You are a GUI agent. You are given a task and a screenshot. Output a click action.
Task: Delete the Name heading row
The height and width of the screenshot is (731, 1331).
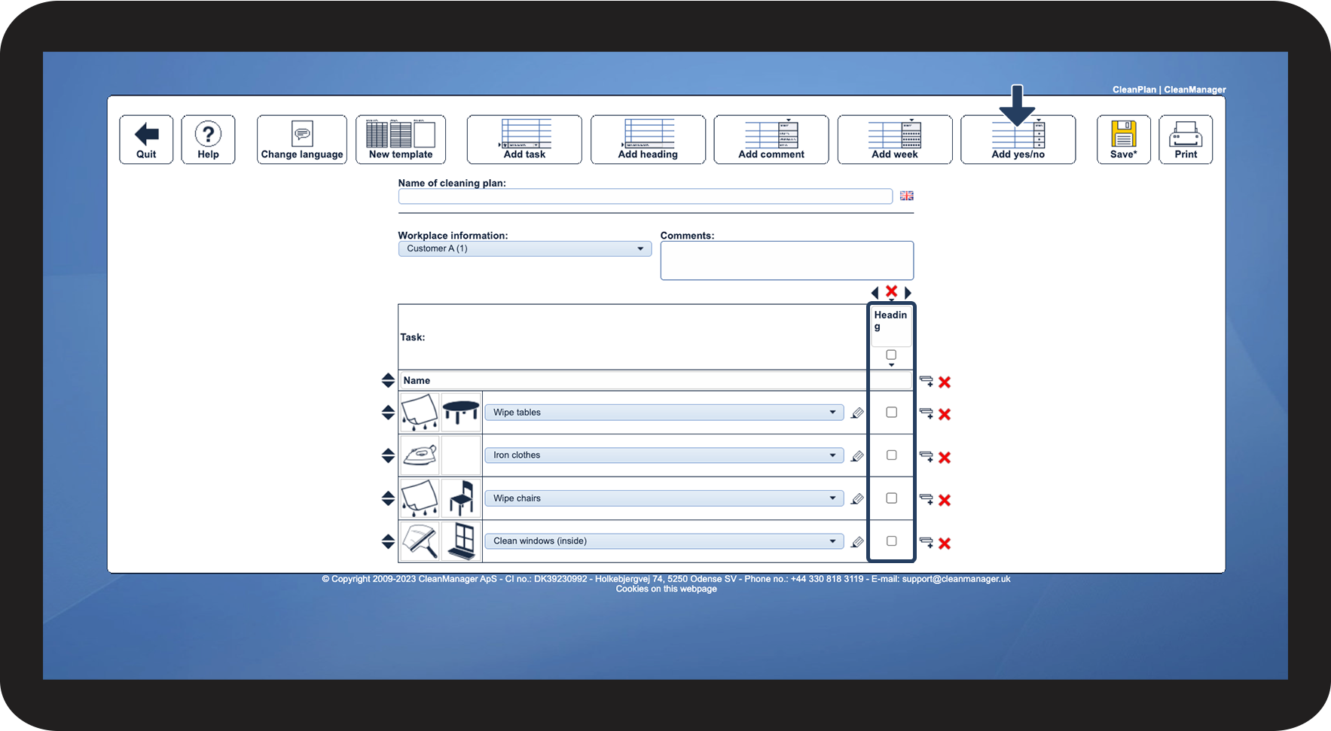(x=945, y=382)
